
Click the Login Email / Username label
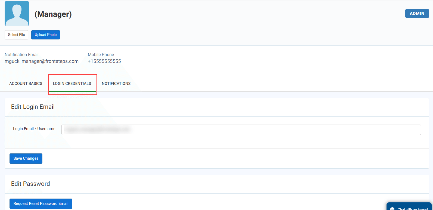34,129
